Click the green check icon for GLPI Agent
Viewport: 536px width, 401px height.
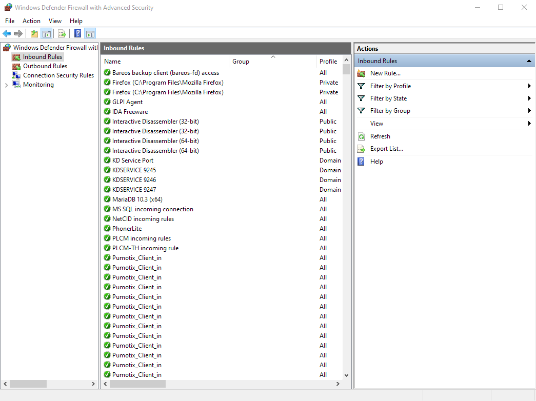107,102
